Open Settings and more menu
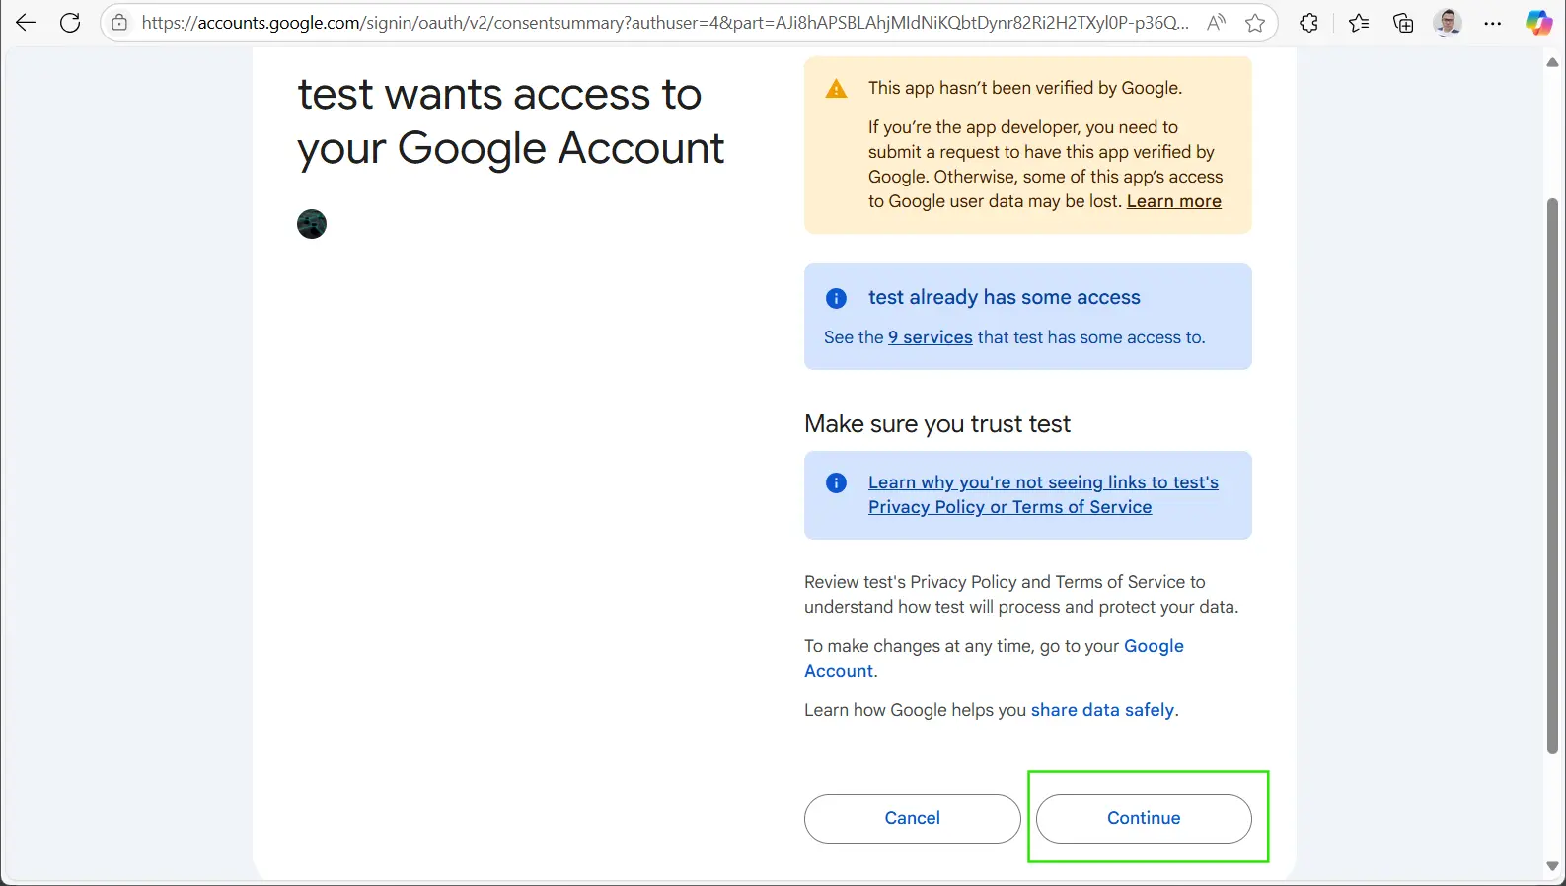The width and height of the screenshot is (1566, 886). [1493, 23]
